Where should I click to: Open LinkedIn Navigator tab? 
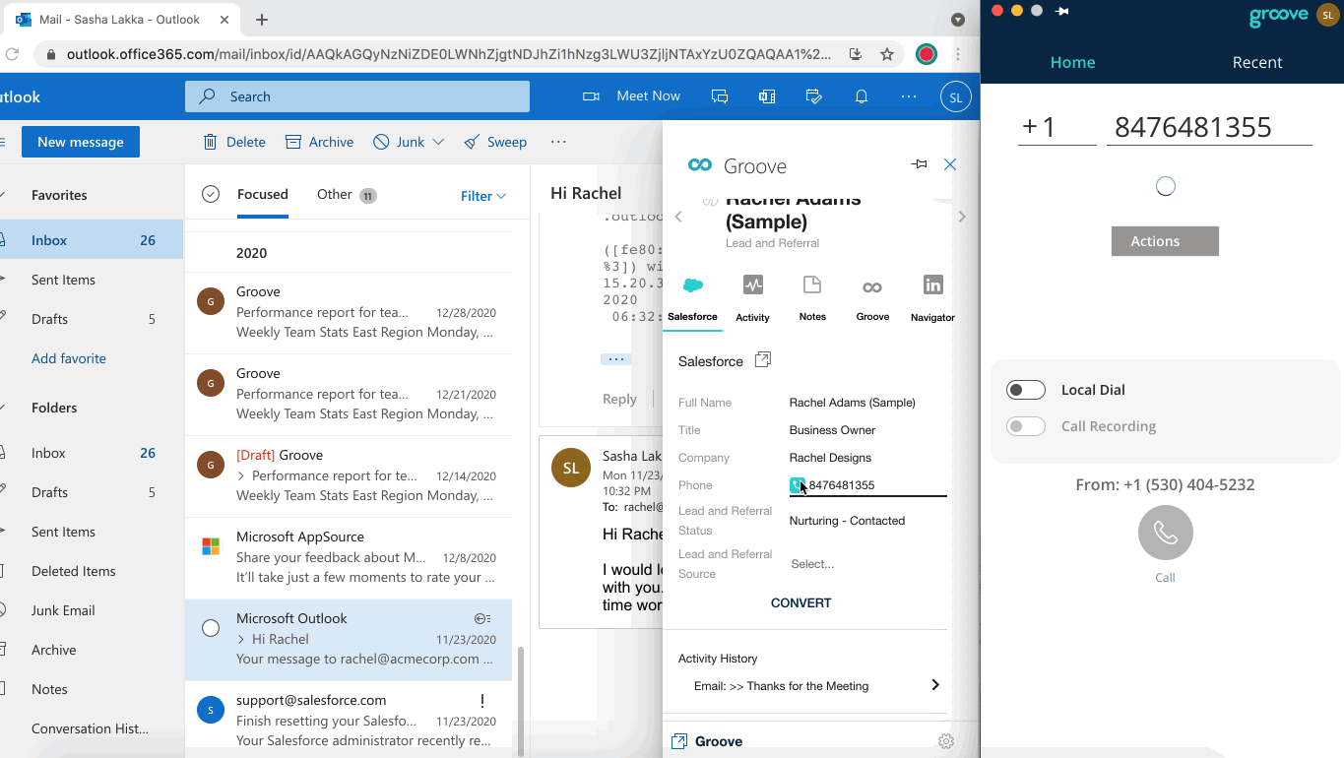coord(932,298)
